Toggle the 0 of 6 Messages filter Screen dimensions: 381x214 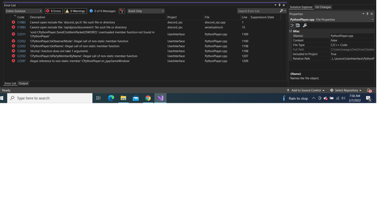coord(102,11)
